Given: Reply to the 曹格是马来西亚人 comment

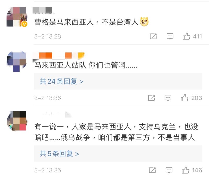Looking at the screenshot, I should (170, 36).
